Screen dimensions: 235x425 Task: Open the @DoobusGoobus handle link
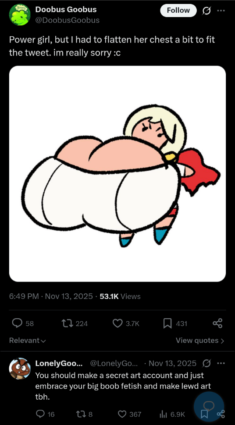[67, 20]
